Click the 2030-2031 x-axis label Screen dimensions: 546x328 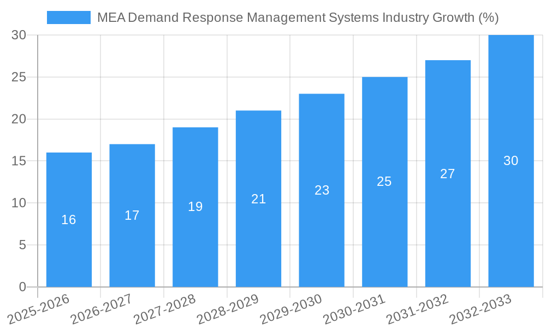point(354,309)
